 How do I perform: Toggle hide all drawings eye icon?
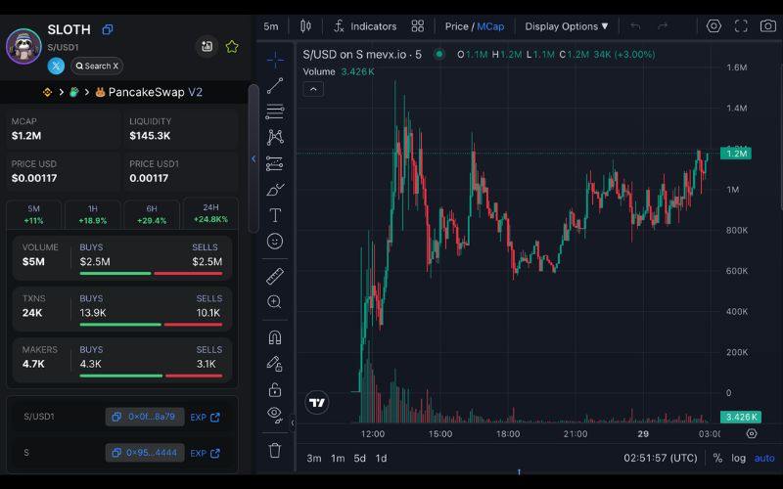[x=275, y=414]
